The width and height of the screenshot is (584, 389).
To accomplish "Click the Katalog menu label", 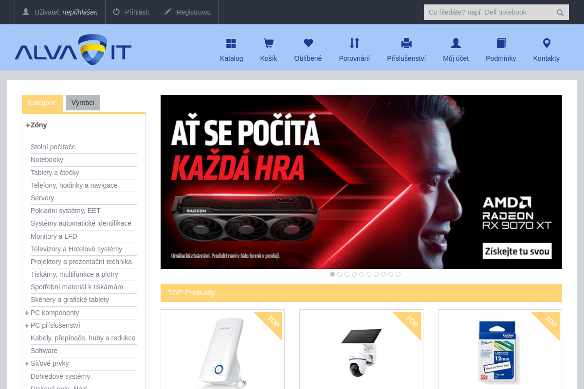I will pos(231,58).
